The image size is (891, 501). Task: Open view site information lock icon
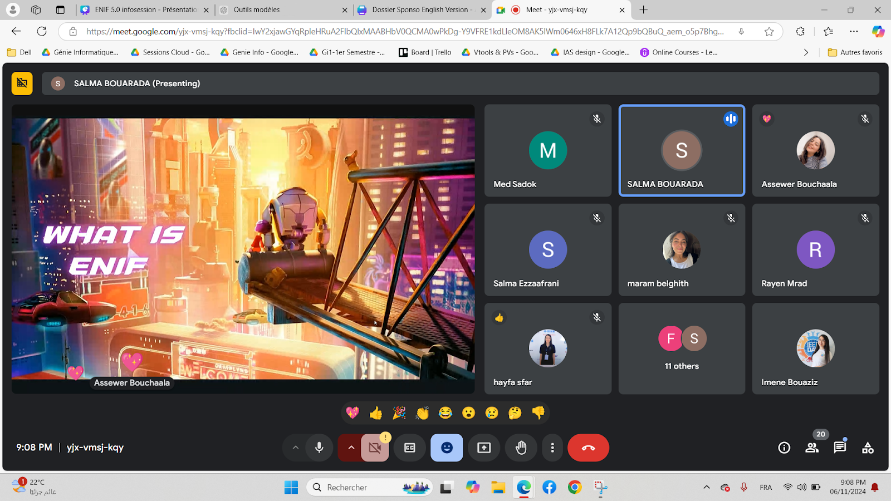click(72, 32)
